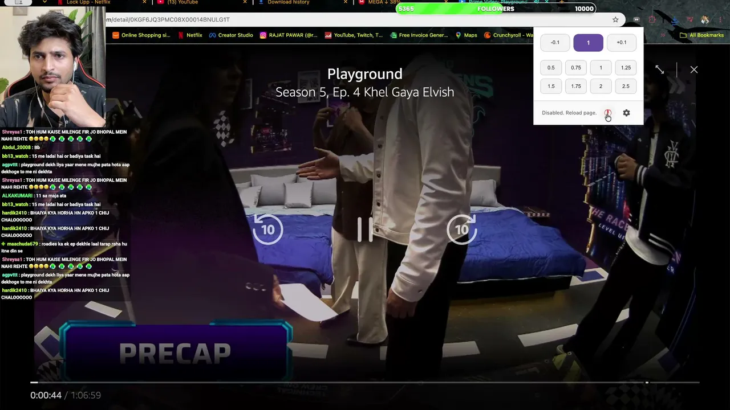Click Abdul_20008 chat message 'Bb'
Viewport: 730px width, 410px height.
click(x=21, y=147)
